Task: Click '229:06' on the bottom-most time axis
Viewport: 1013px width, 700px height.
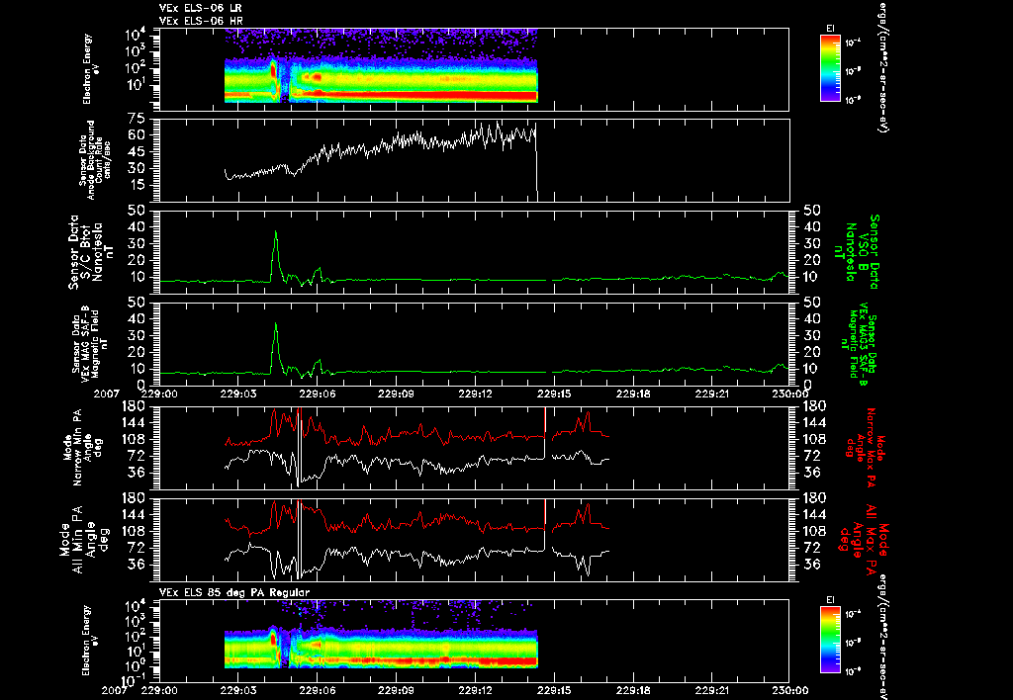Action: (x=318, y=690)
